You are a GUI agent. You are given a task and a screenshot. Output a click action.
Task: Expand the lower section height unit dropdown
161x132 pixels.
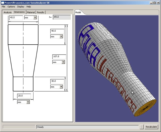coord(61,87)
